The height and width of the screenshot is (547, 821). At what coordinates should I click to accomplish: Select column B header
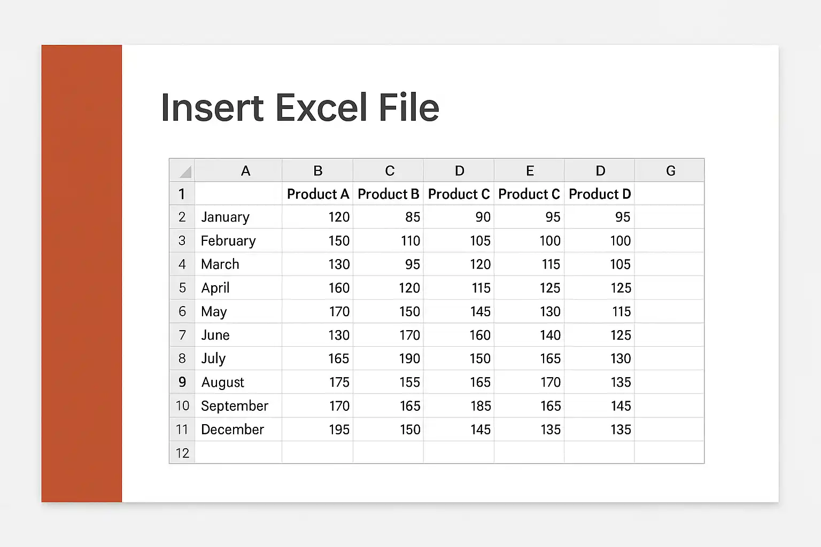317,170
